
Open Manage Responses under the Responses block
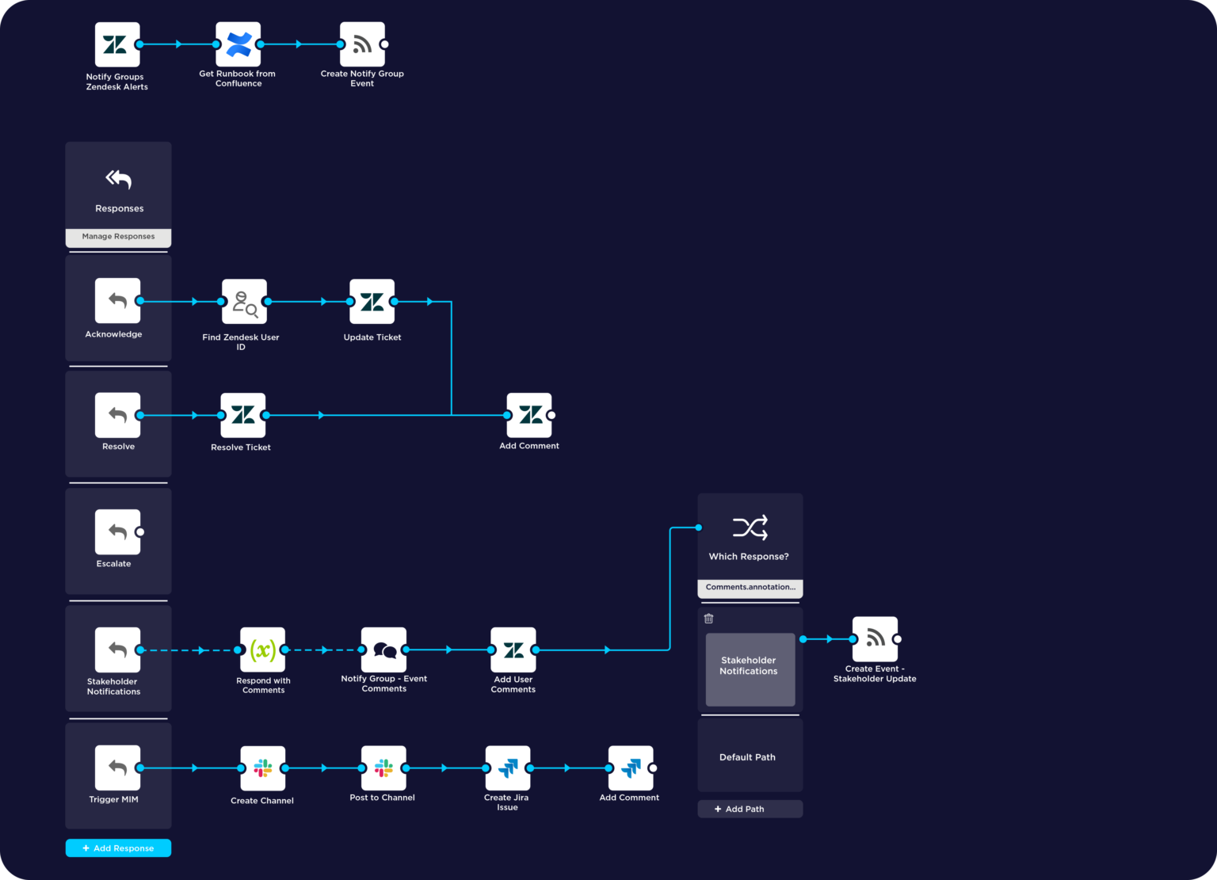point(118,236)
